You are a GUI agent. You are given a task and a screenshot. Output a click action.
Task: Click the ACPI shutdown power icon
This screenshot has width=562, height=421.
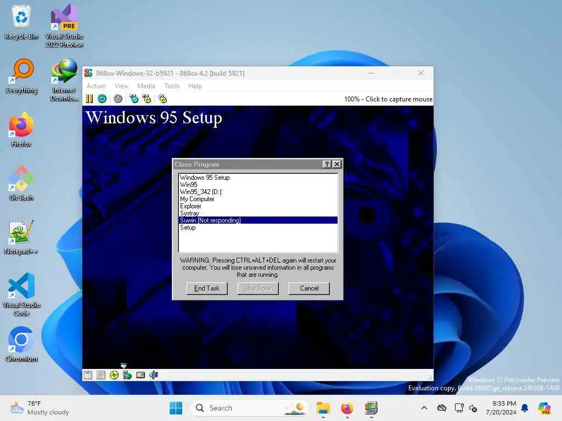(x=118, y=99)
